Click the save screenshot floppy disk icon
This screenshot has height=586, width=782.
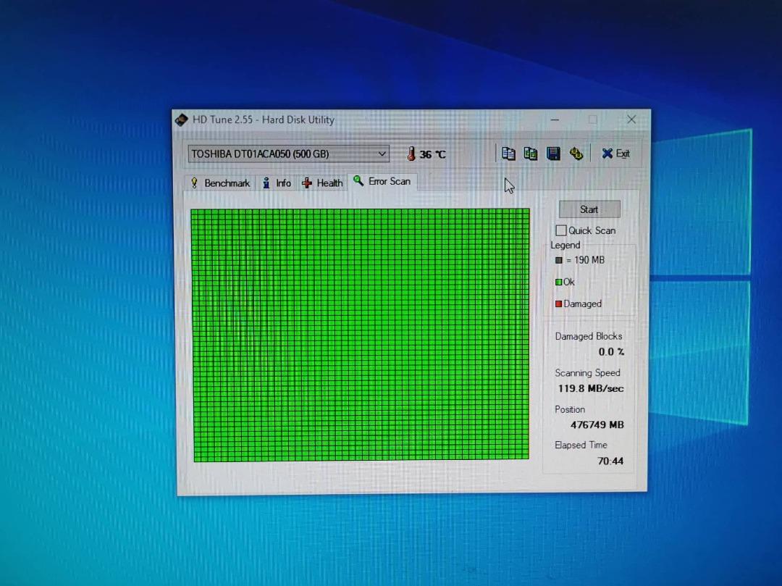(553, 154)
